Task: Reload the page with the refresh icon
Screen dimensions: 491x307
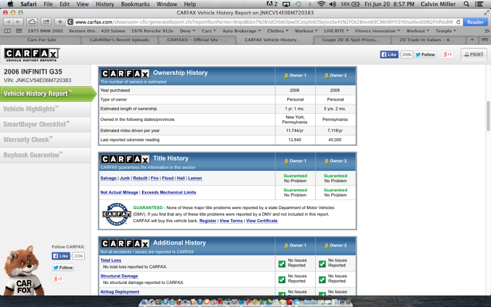Action: point(458,22)
